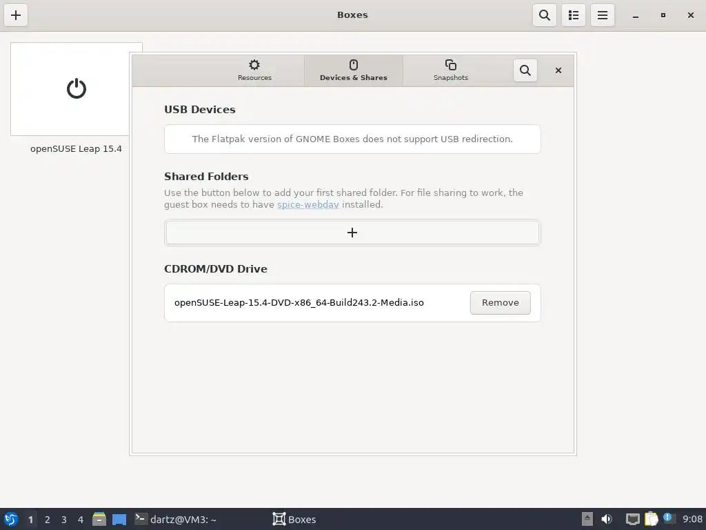Add a shared folder with plus button
Screen dimensions: 706x530
(x=352, y=233)
